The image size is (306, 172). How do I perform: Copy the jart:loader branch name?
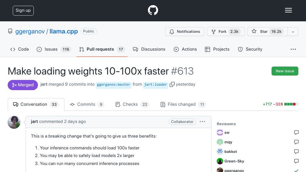[x=172, y=84]
